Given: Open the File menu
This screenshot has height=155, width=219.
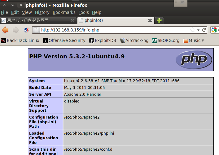Looking at the screenshot, I should (4, 12).
